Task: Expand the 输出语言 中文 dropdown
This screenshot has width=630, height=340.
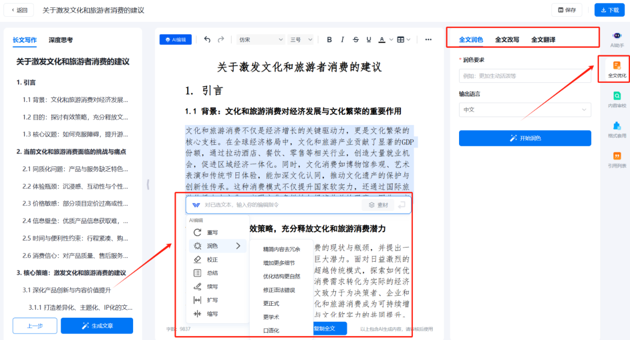Action: (525, 110)
